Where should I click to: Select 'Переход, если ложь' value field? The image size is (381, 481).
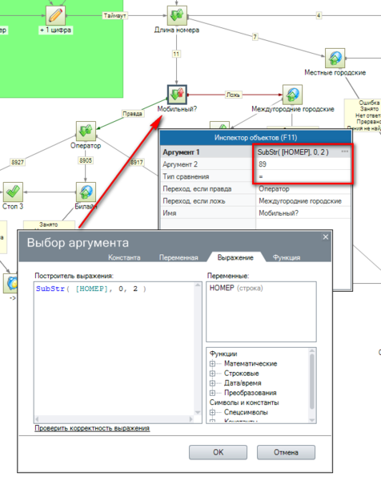pyautogui.click(x=303, y=201)
